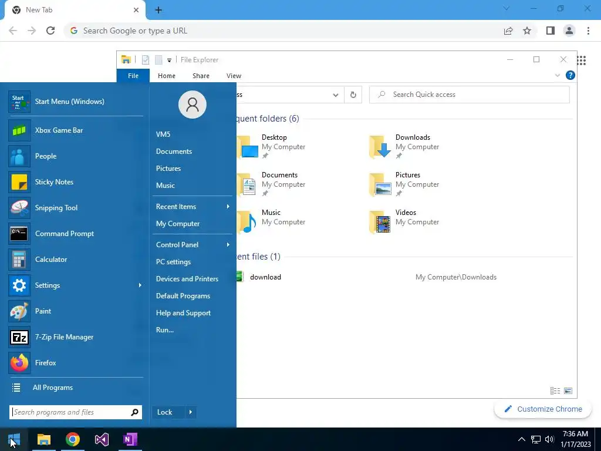
Task: Refresh the File Explorer location
Action: click(353, 95)
